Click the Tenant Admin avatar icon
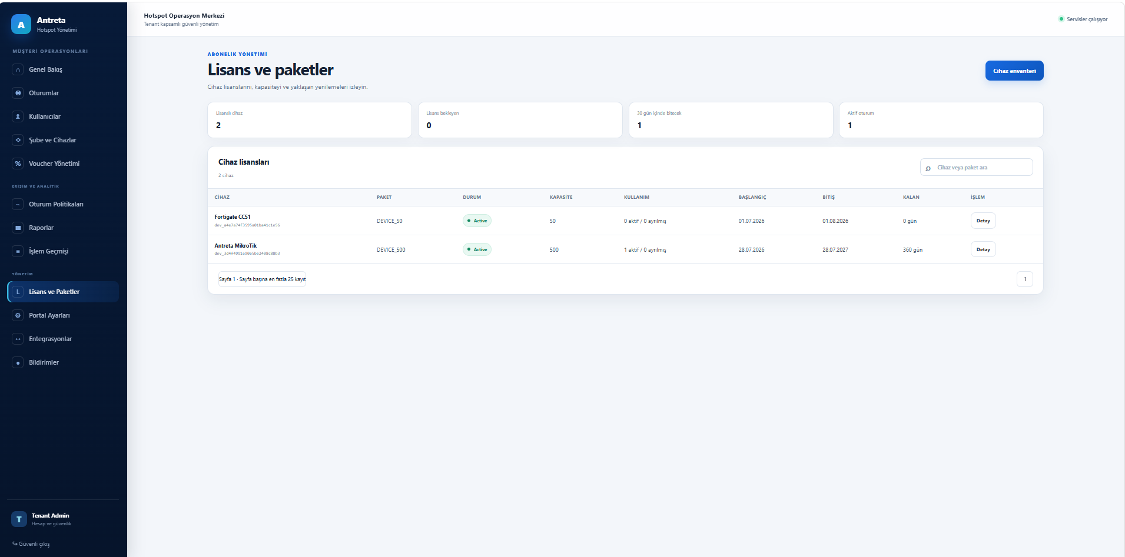This screenshot has height=557, width=1125. (x=19, y=519)
